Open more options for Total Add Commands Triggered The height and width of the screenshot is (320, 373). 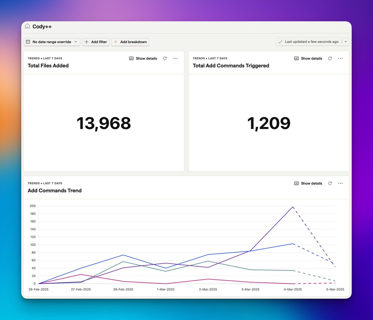point(340,58)
